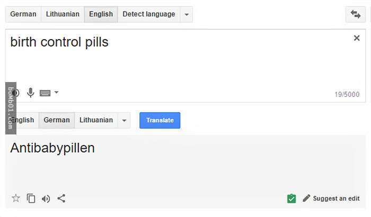Click Suggest an edit link
The width and height of the screenshot is (371, 217).
coord(336,198)
